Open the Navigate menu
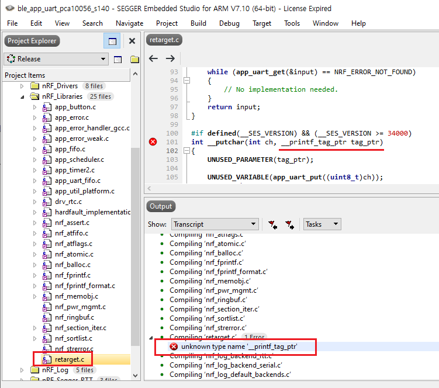 (129, 23)
